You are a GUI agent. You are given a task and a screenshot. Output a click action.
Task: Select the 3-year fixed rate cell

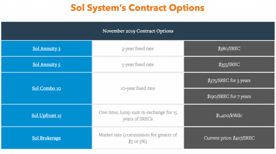[138, 48]
